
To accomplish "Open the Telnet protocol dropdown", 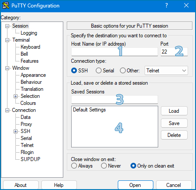I will (x=166, y=71).
